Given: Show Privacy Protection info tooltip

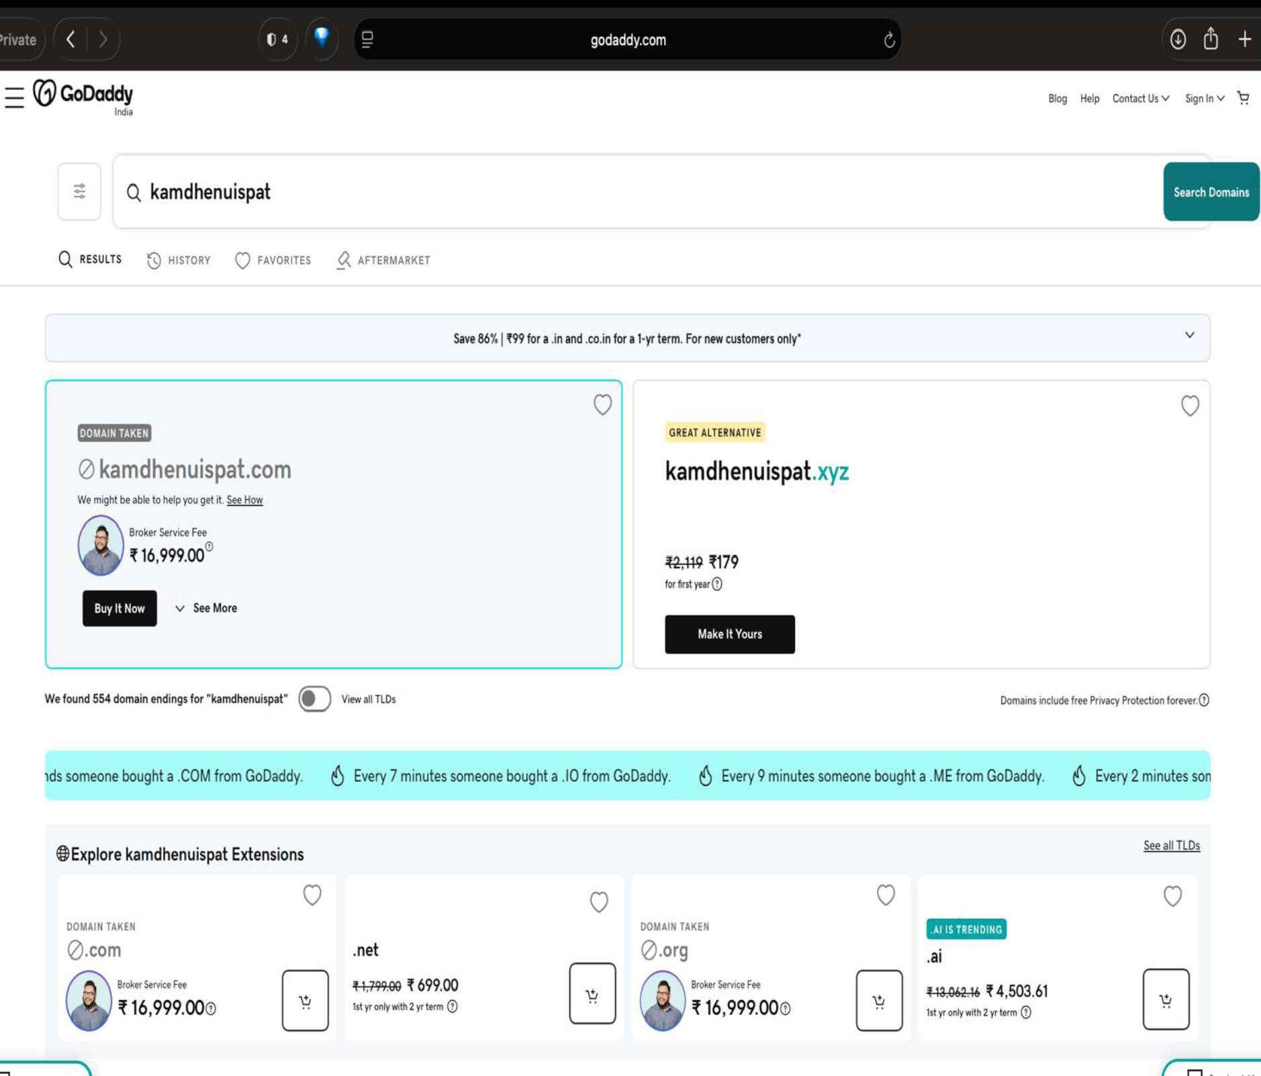Looking at the screenshot, I should (x=1204, y=700).
